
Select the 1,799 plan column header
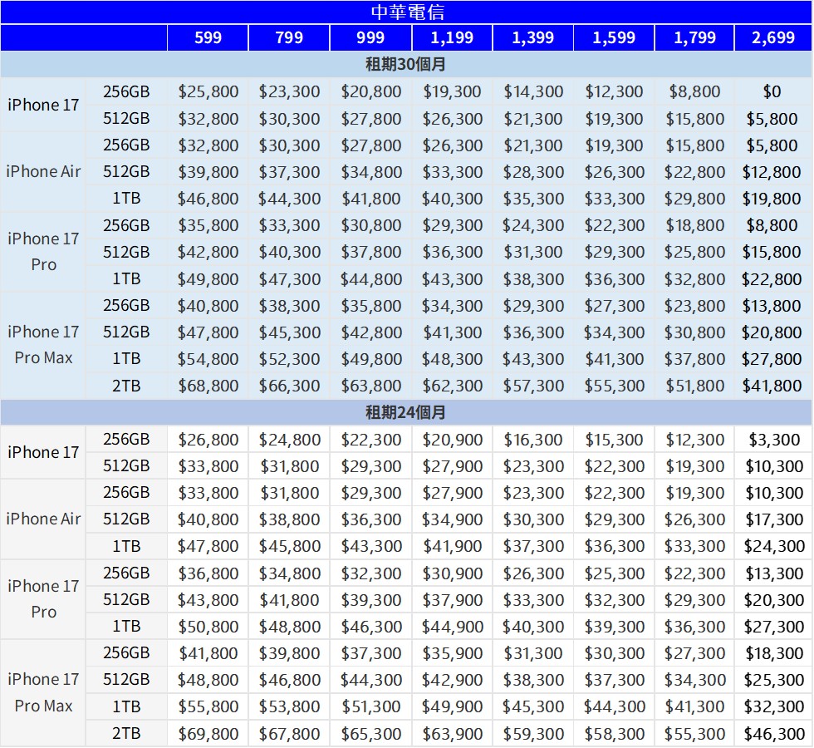pos(694,37)
